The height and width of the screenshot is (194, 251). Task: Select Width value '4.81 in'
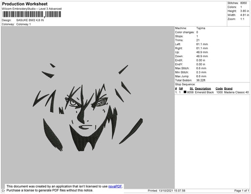click(244, 15)
